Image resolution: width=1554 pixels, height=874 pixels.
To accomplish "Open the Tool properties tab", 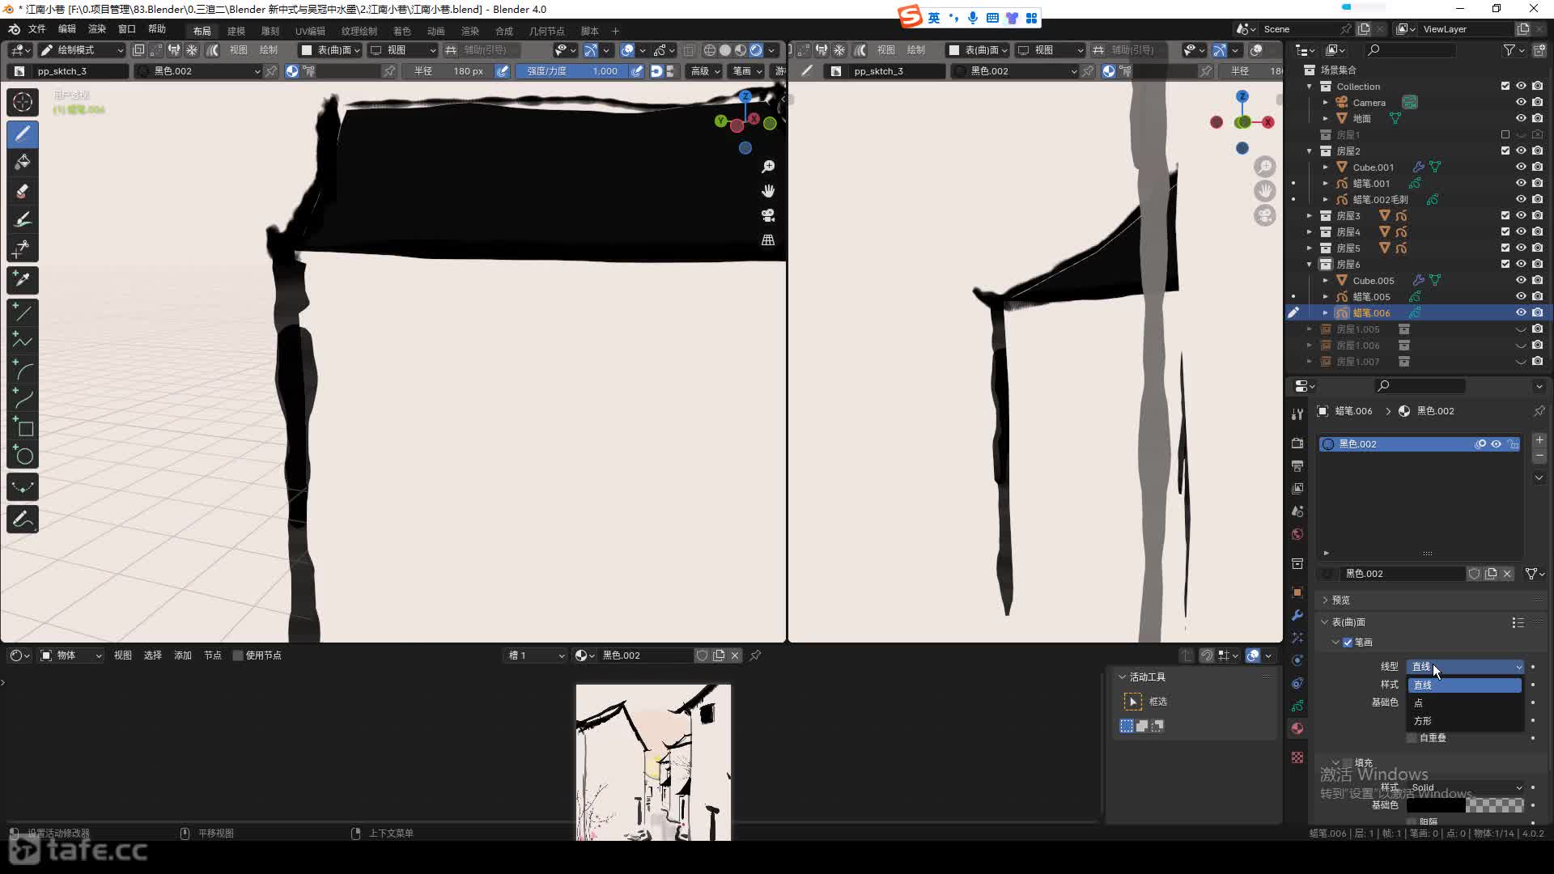I will (x=1297, y=414).
